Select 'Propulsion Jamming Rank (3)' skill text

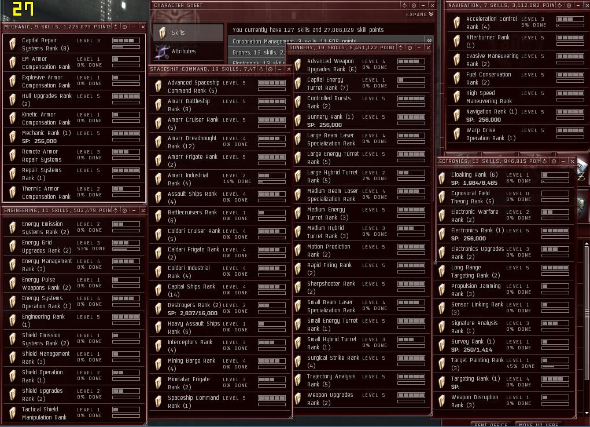pos(475,290)
